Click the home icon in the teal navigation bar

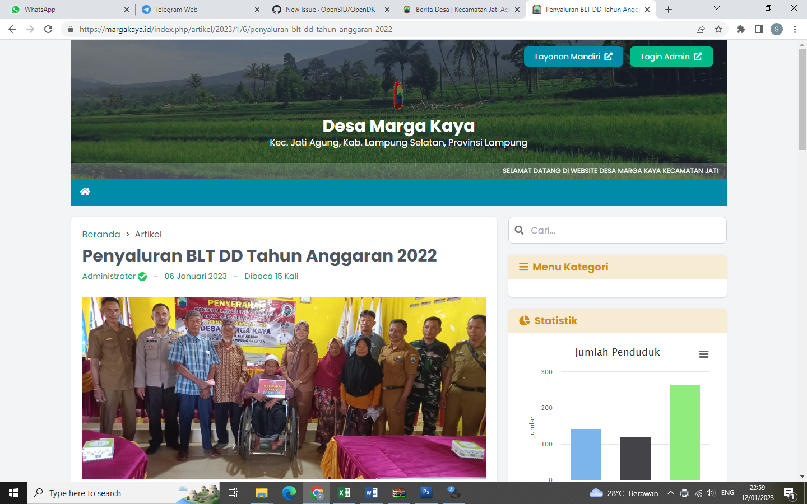(x=85, y=192)
